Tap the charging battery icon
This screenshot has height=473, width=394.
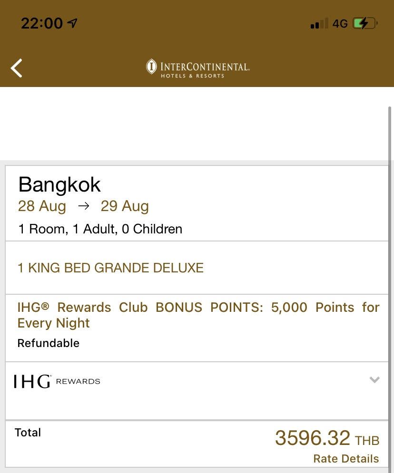point(364,23)
